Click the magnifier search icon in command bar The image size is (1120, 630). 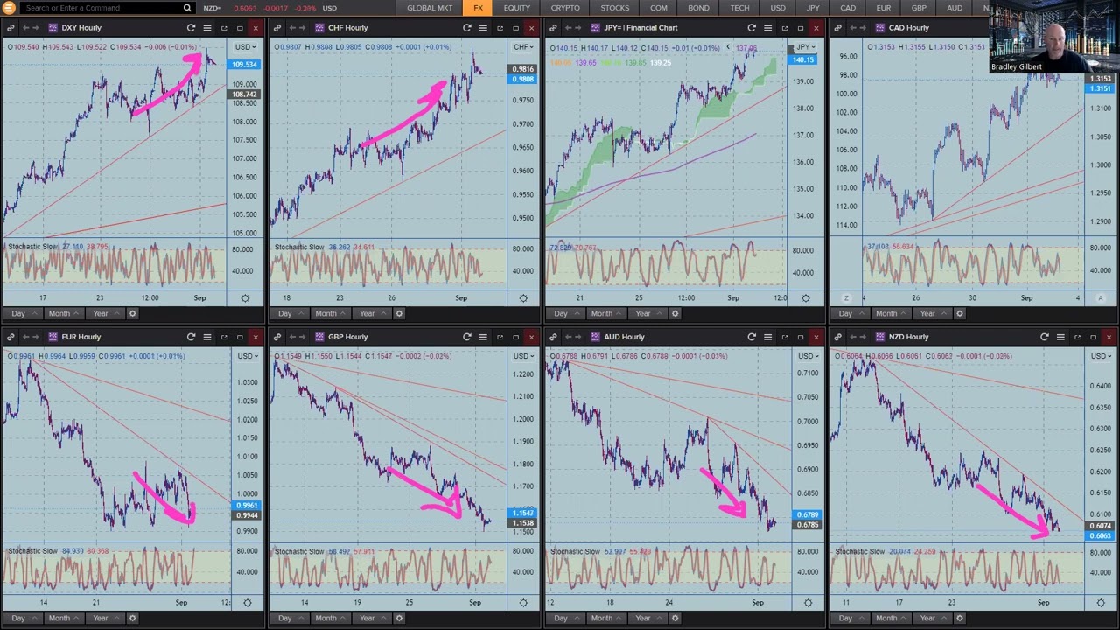coord(187,8)
